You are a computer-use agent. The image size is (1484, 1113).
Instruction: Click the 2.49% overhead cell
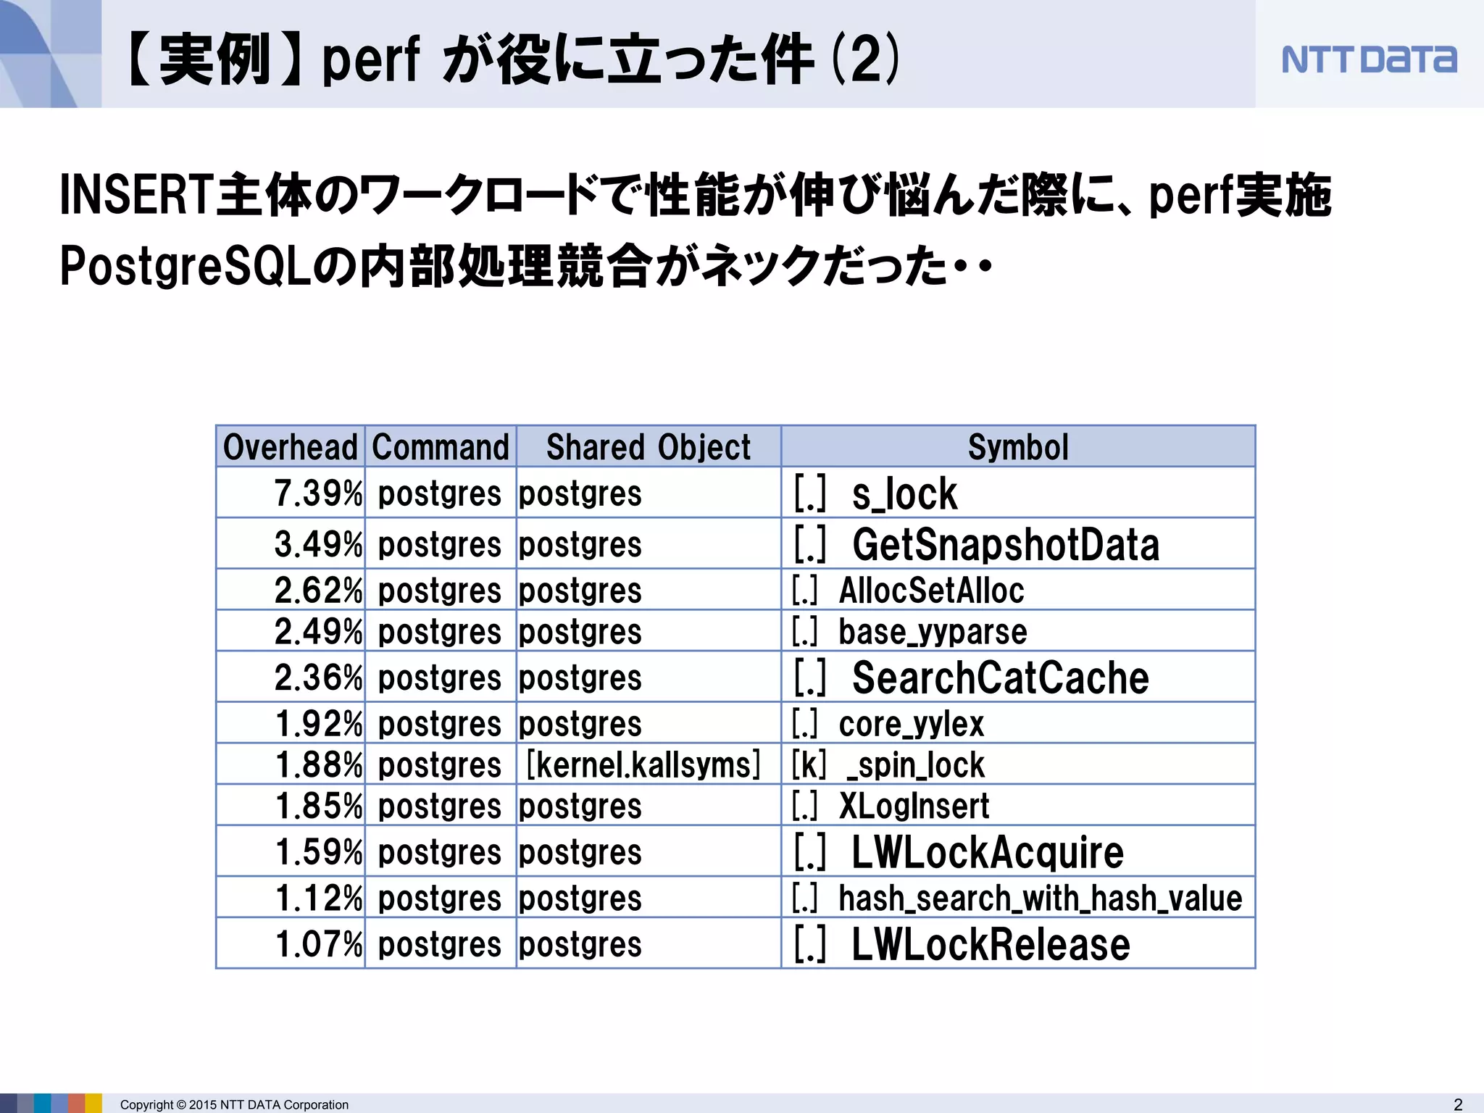point(291,631)
